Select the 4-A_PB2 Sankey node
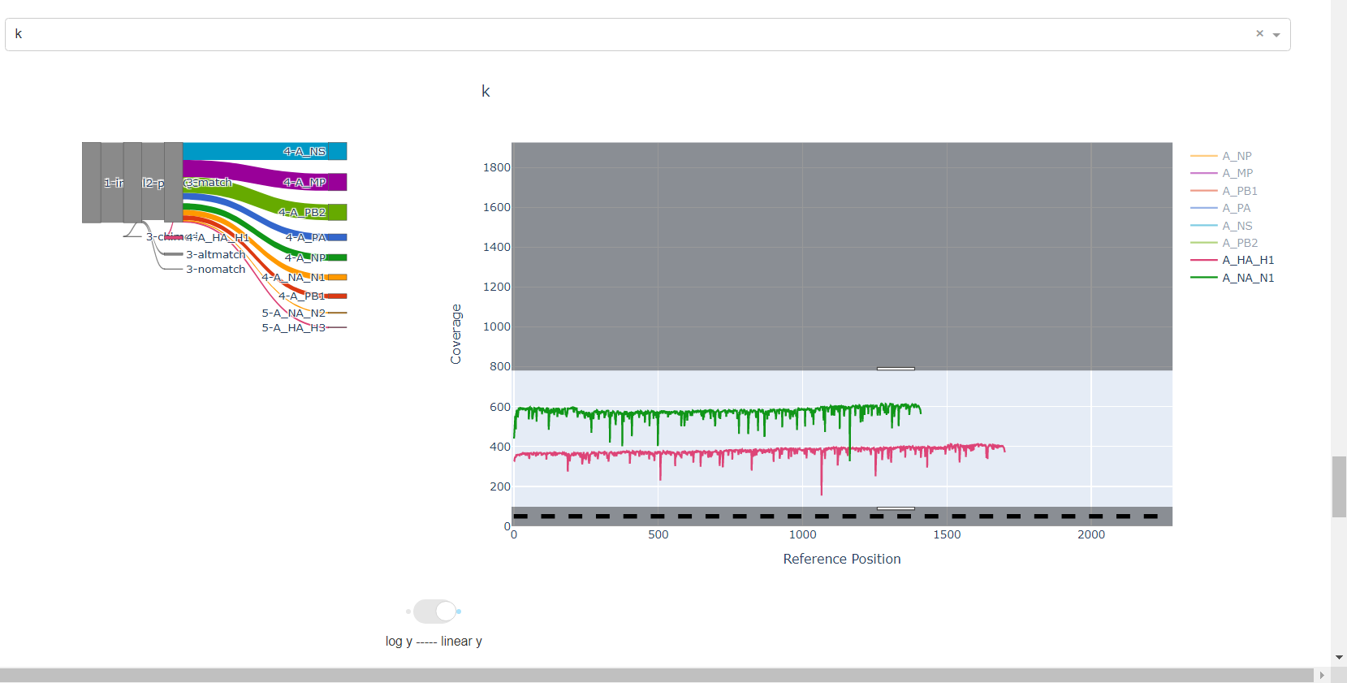 (x=338, y=212)
